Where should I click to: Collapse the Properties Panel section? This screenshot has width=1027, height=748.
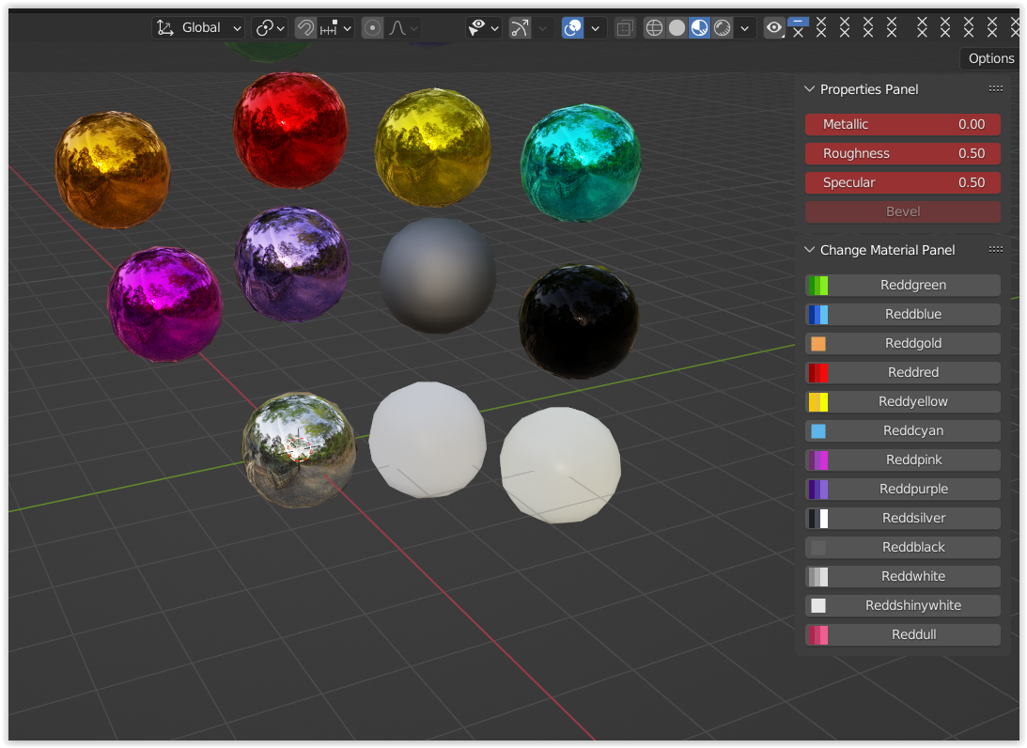coord(810,89)
